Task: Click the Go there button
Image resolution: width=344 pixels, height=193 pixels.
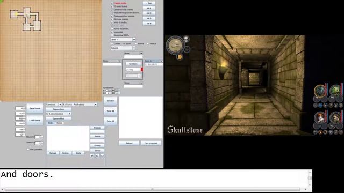Action: pyautogui.click(x=133, y=64)
